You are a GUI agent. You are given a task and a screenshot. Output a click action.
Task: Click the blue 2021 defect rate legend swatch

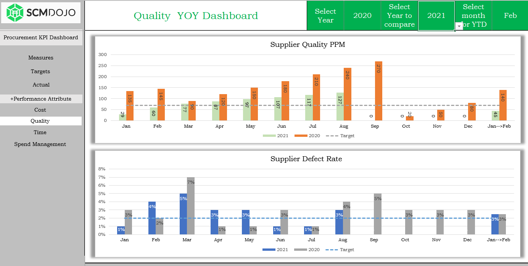point(269,250)
